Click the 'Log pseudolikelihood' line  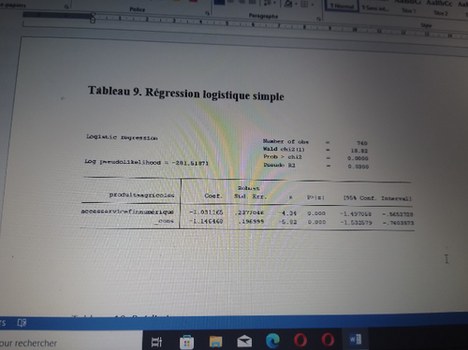pyautogui.click(x=146, y=162)
